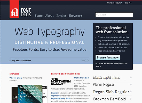Select Planer Regular font sample

tap(104, 84)
